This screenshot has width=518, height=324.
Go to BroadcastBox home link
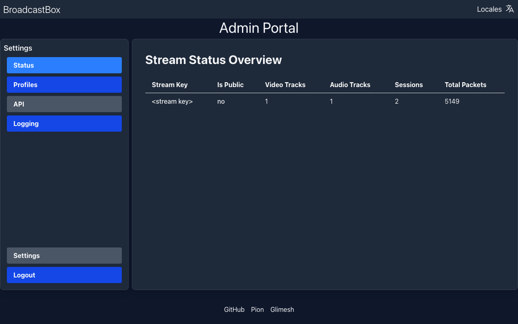[x=32, y=10]
